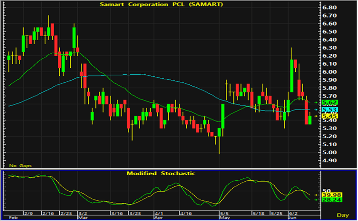Click the yellow 5.45 last price tag
Image resolution: width=358 pixels, height=221 pixels.
(330, 116)
